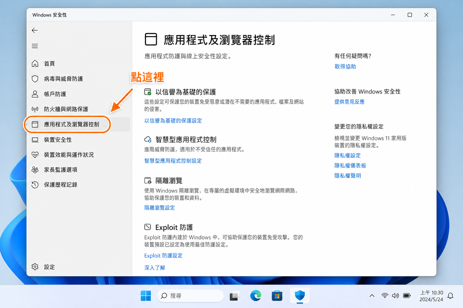The width and height of the screenshot is (463, 308).
Task: Click the Exploit 防護 heading
Action: pyautogui.click(x=174, y=227)
